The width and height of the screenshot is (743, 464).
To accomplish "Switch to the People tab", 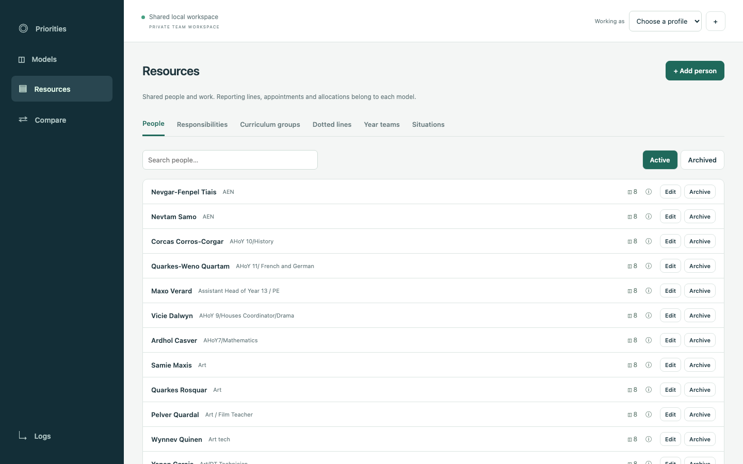I will click(x=153, y=124).
